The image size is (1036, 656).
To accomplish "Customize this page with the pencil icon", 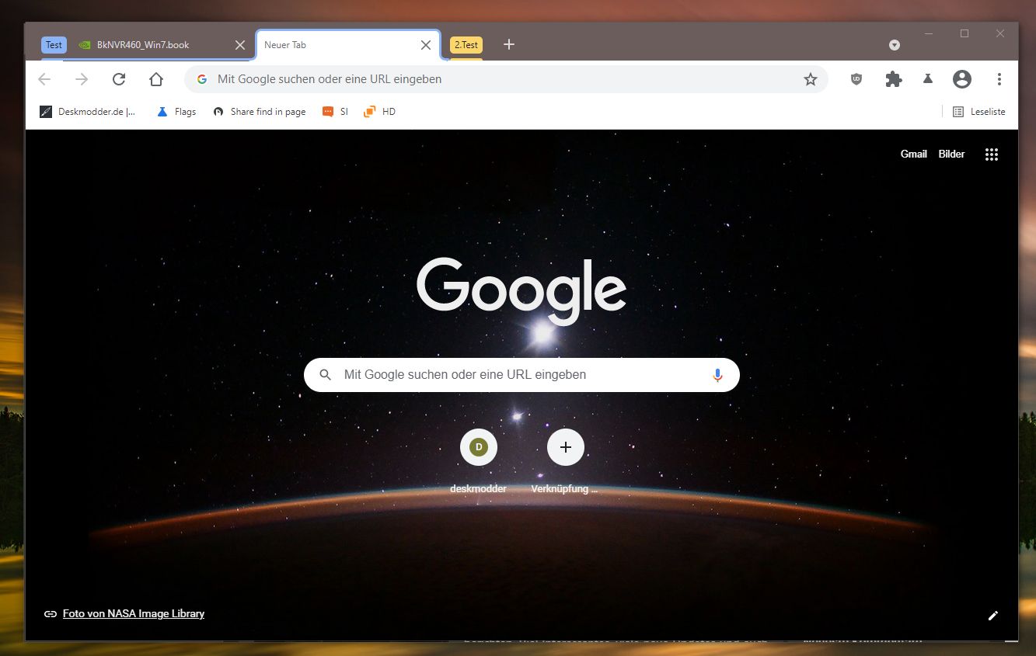I will point(992,616).
